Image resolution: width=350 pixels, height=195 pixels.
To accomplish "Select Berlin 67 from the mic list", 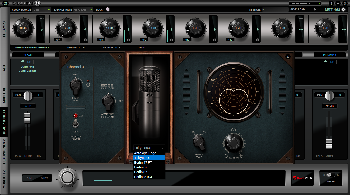I will (x=149, y=167).
